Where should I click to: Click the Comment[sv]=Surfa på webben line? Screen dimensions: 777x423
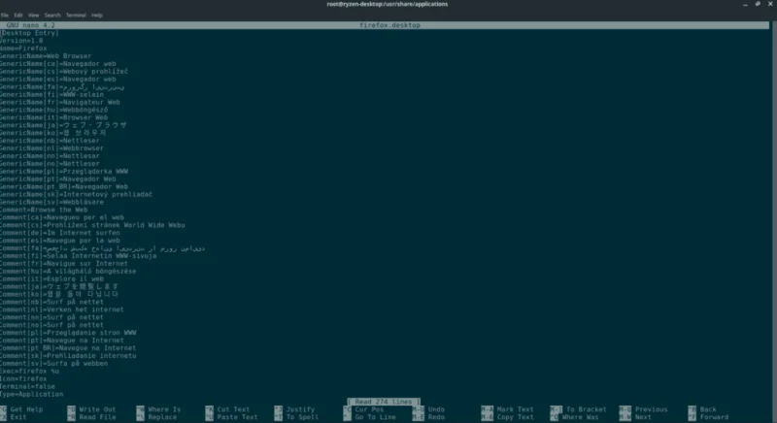pos(54,363)
